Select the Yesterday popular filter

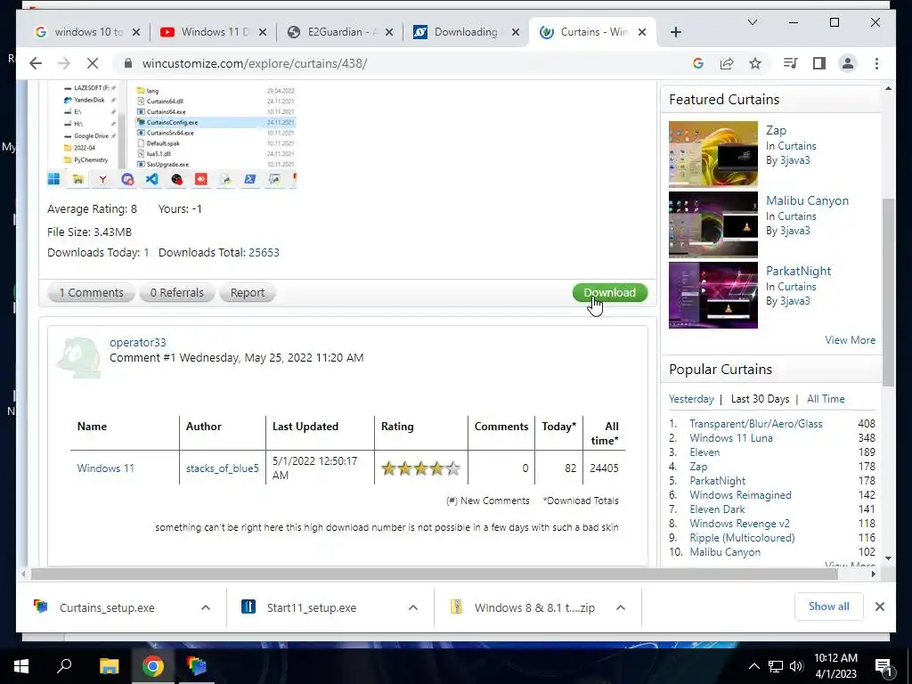coord(691,399)
